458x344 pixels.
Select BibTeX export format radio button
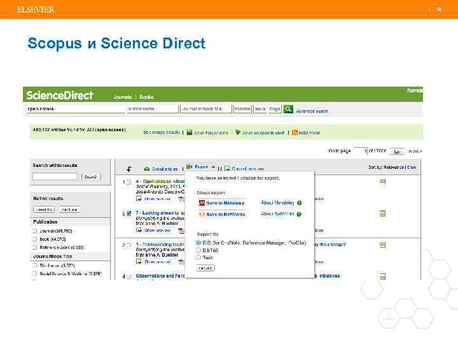pos(198,250)
